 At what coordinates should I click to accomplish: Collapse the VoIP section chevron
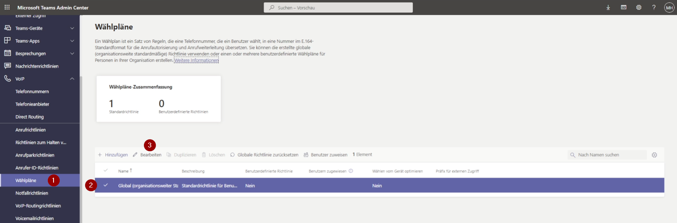pyautogui.click(x=72, y=79)
